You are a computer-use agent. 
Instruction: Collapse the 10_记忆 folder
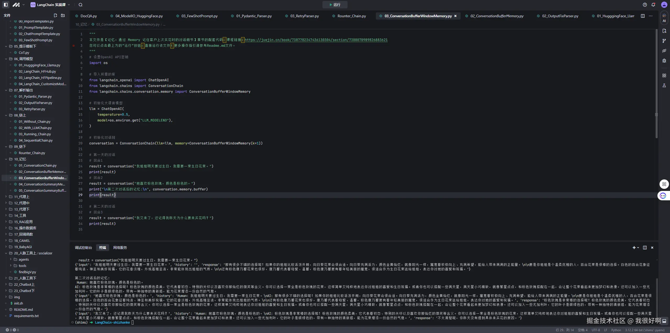point(6,159)
